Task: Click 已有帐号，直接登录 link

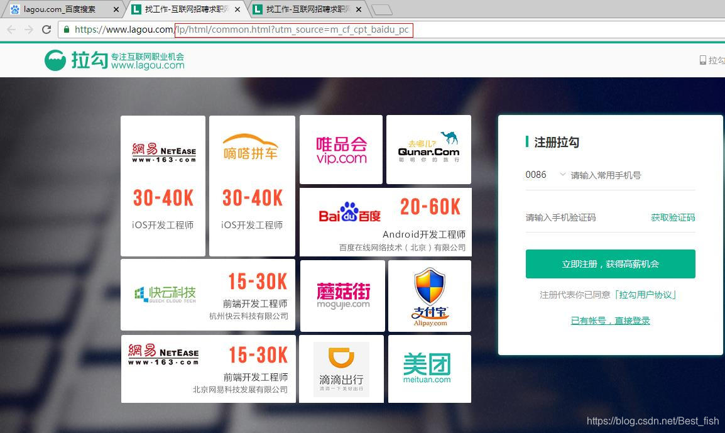Action: click(x=610, y=320)
